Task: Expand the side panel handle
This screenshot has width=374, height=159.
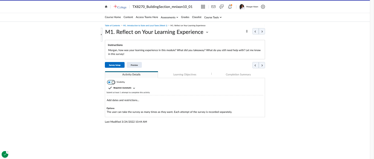Action: [x=102, y=35]
